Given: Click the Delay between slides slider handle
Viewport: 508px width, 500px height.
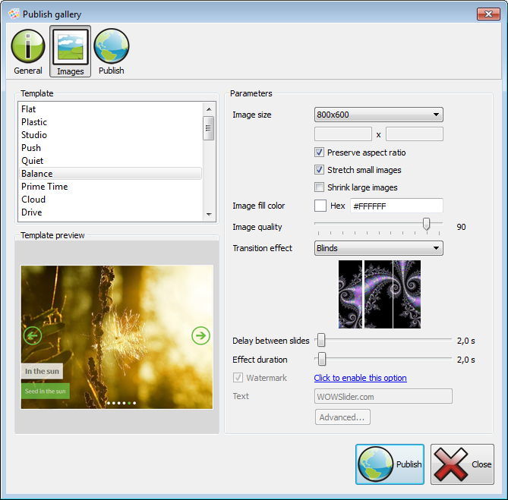Looking at the screenshot, I should [320, 340].
